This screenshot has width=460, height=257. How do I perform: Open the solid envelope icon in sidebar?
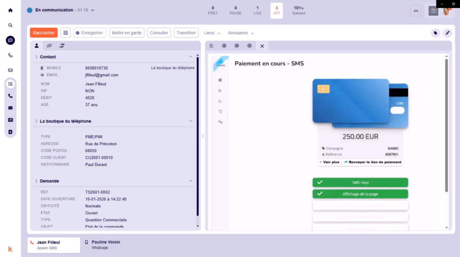10,108
